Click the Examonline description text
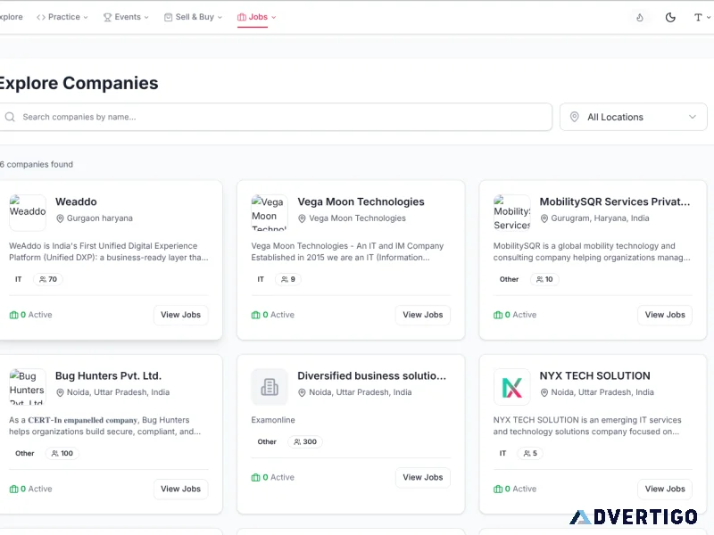The image size is (714, 535). tap(273, 420)
